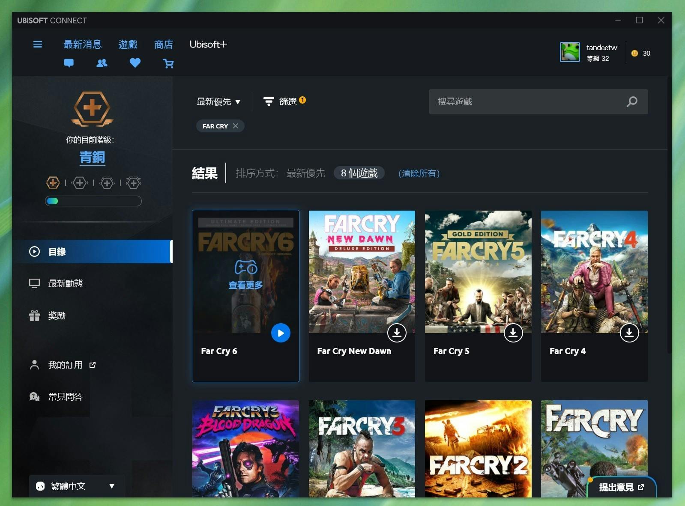Play Far Cry 6
The height and width of the screenshot is (506, 685).
(281, 333)
